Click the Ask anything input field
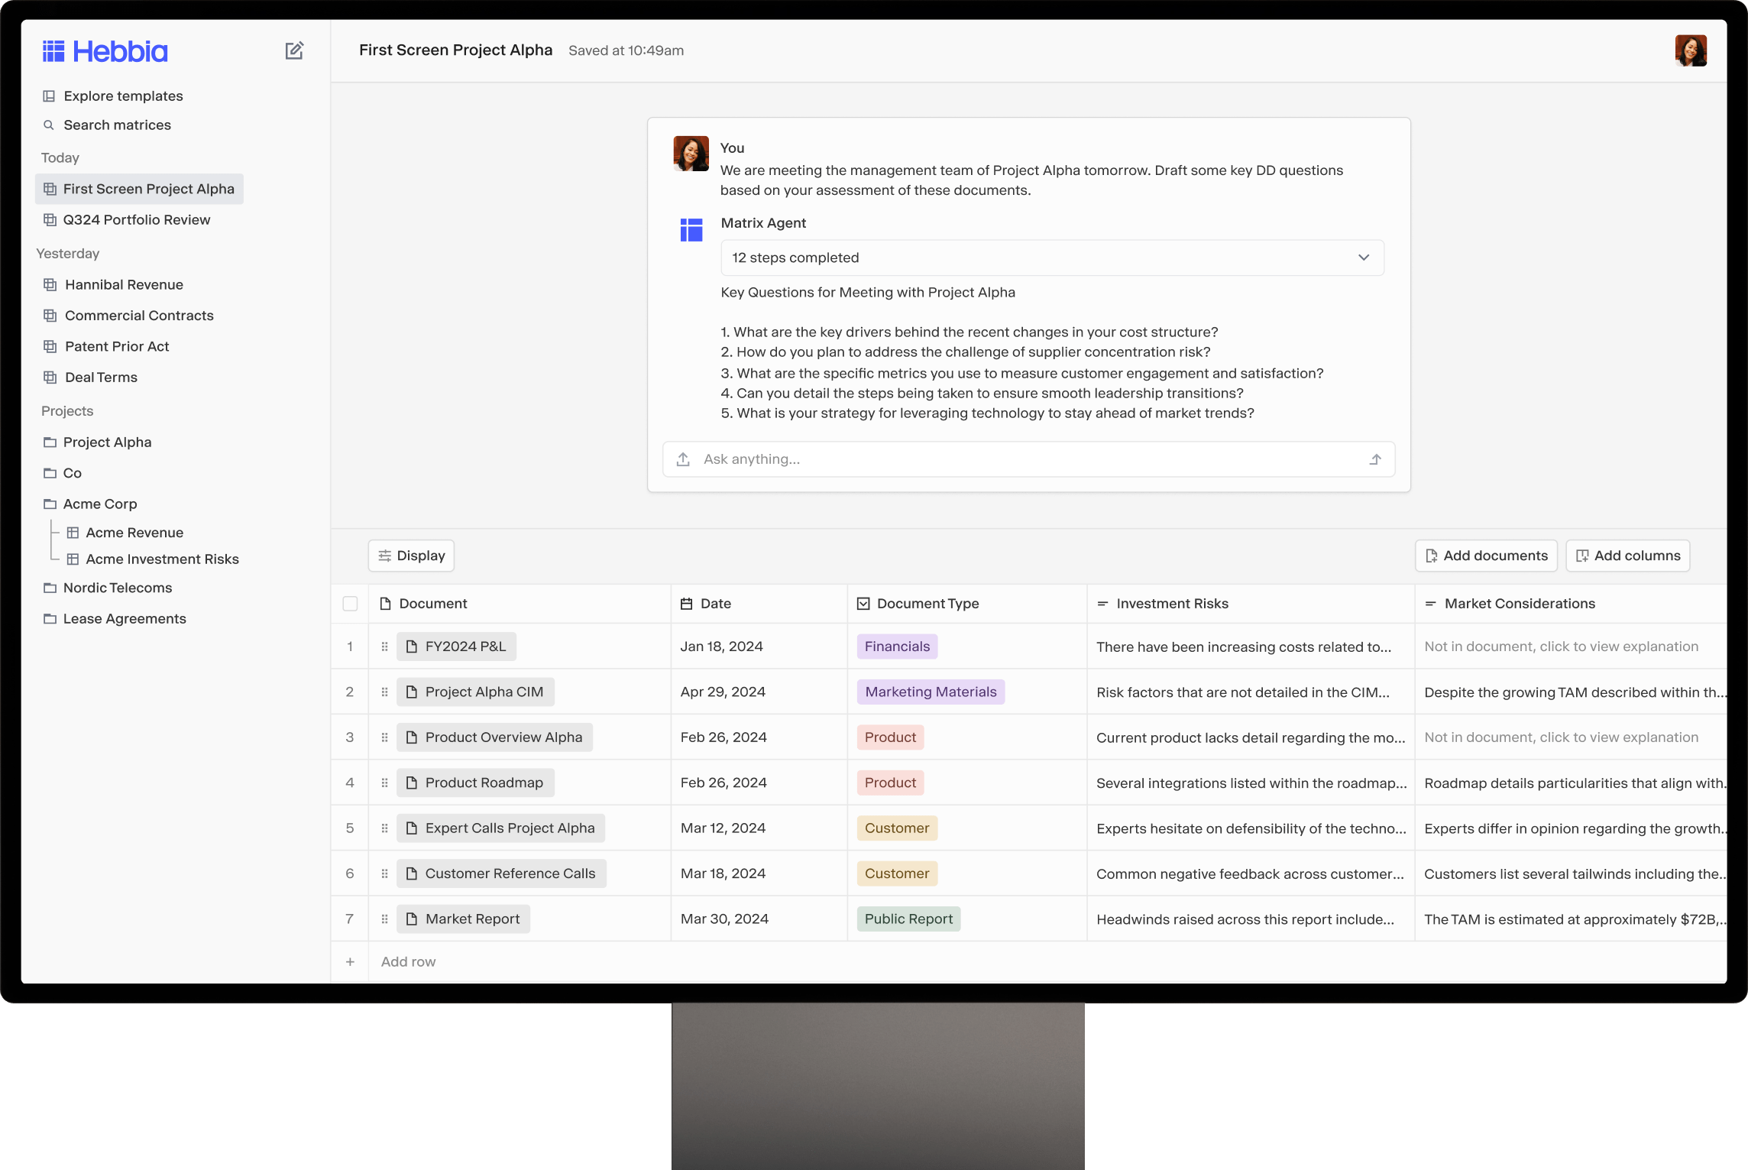 pyautogui.click(x=1028, y=459)
